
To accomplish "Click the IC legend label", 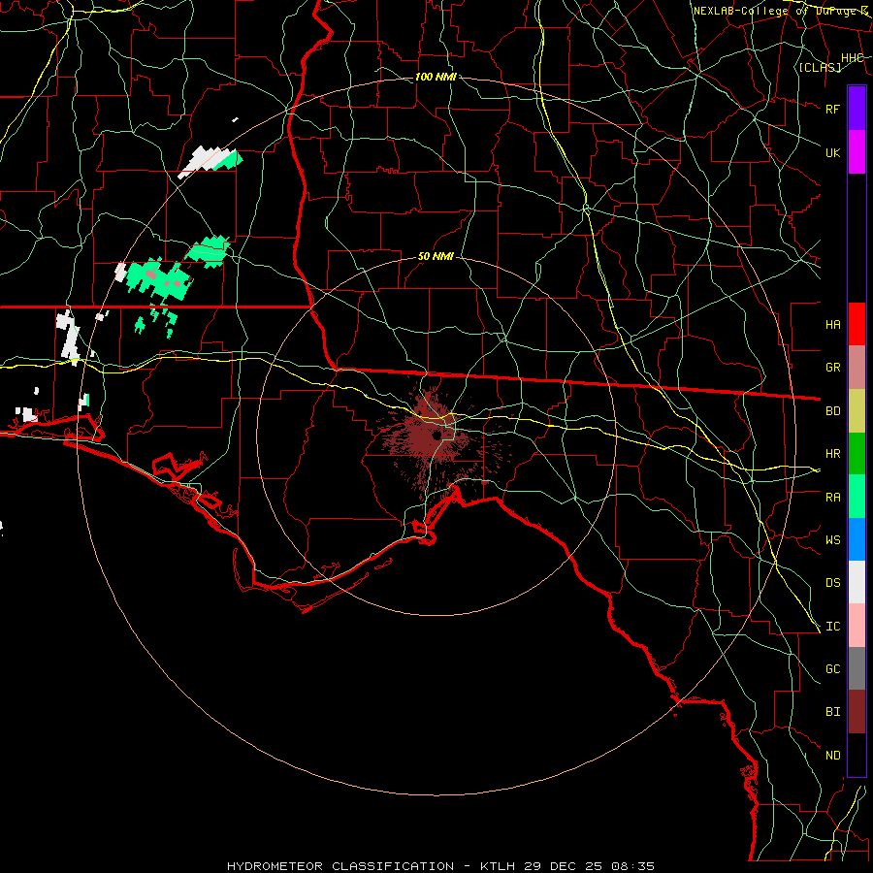I will pyautogui.click(x=832, y=627).
